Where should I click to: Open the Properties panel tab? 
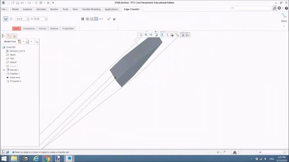[x=68, y=29]
